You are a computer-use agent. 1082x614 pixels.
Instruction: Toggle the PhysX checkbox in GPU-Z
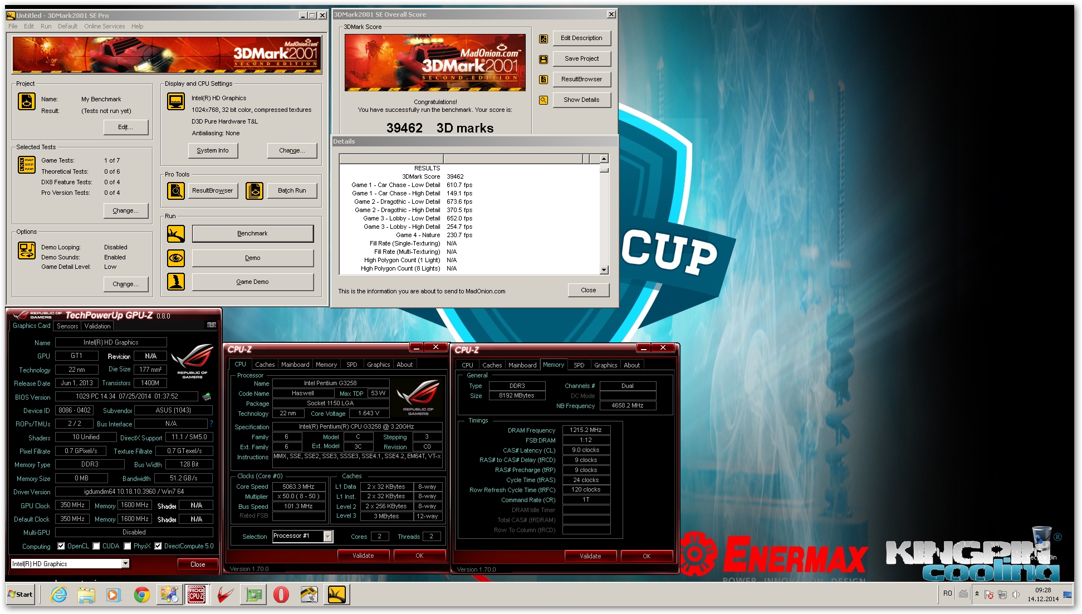tap(128, 546)
